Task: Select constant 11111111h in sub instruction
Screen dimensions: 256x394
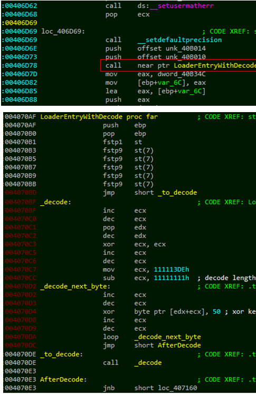Action: pyautogui.click(x=172, y=278)
